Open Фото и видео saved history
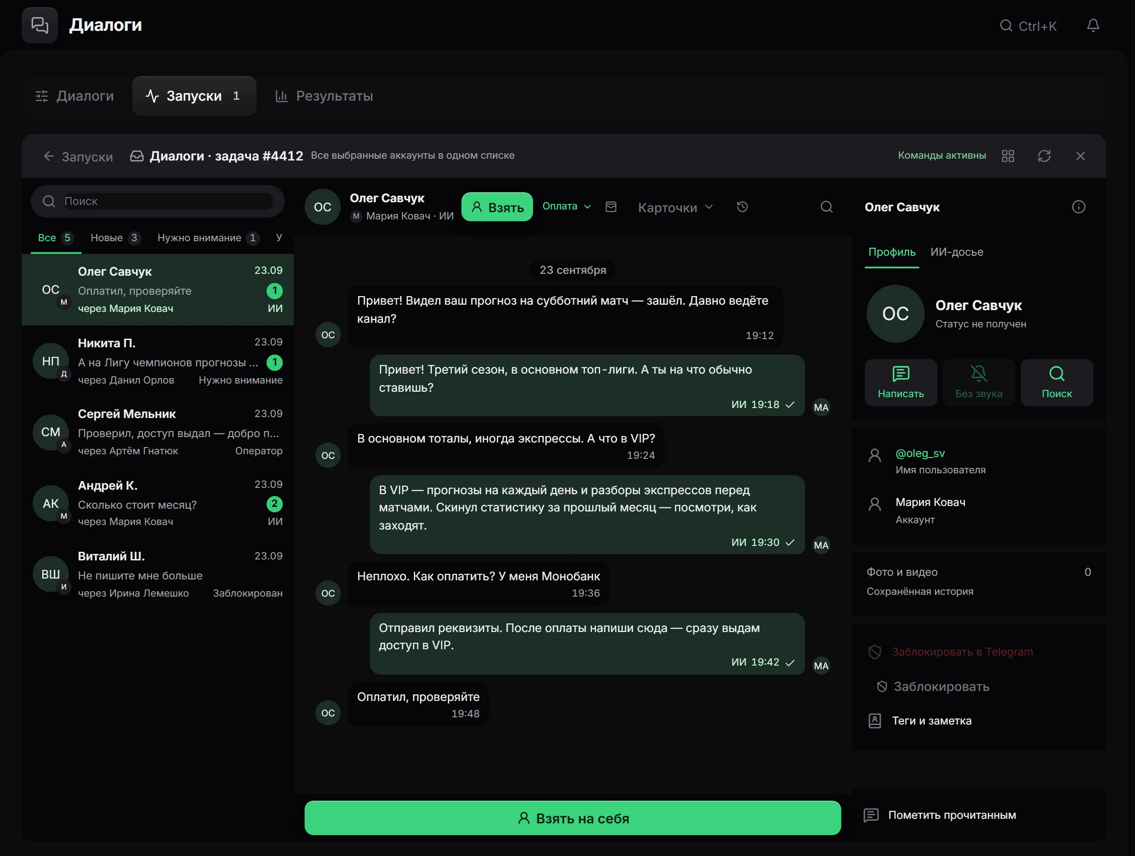Image resolution: width=1135 pixels, height=856 pixels. pyautogui.click(x=979, y=581)
